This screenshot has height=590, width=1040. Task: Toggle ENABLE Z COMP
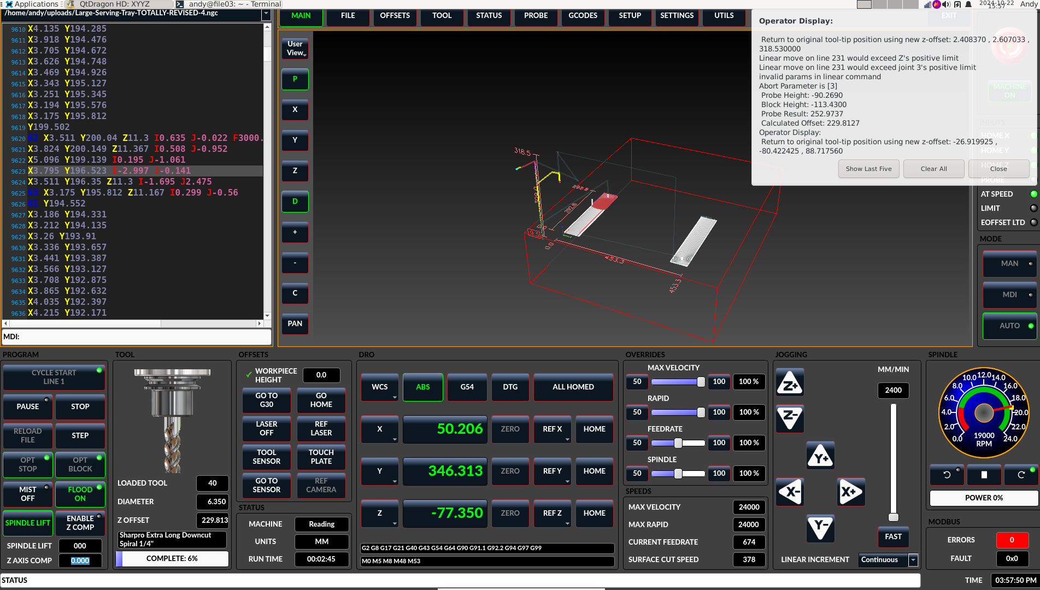[x=80, y=523]
